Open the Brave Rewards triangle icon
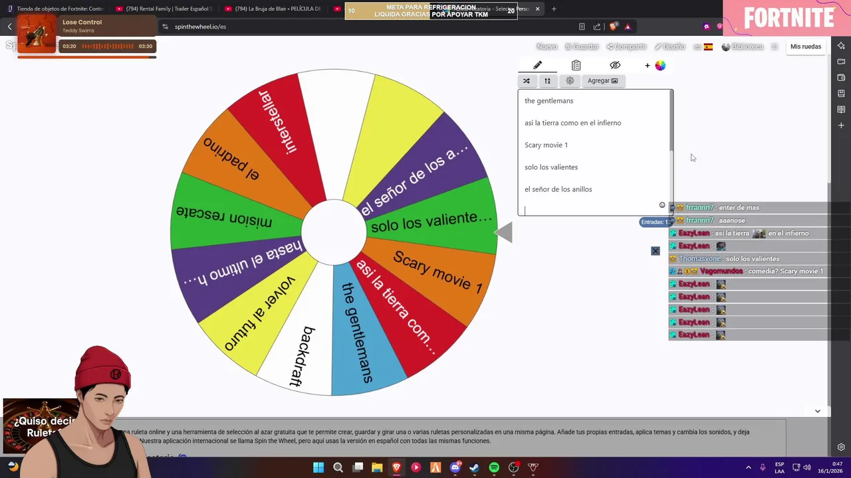 [x=628, y=27]
